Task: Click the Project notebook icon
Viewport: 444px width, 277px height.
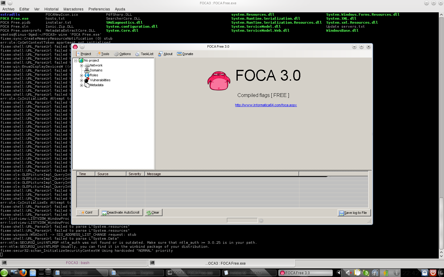Action: tap(78, 54)
